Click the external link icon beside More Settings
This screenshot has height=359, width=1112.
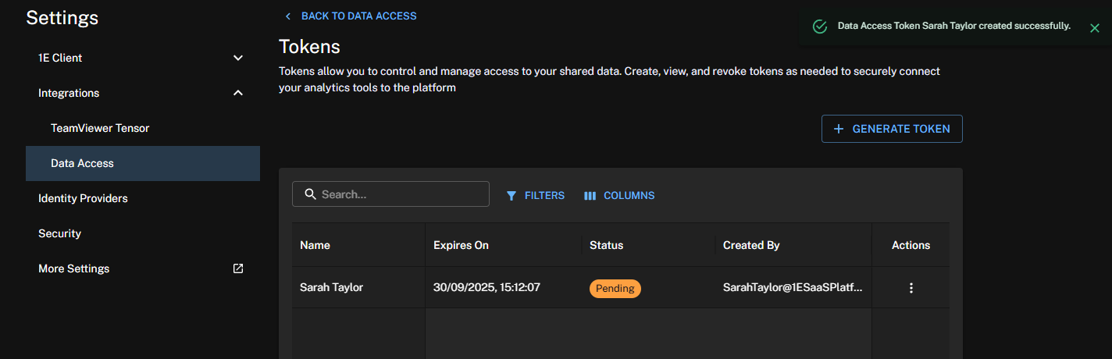238,268
